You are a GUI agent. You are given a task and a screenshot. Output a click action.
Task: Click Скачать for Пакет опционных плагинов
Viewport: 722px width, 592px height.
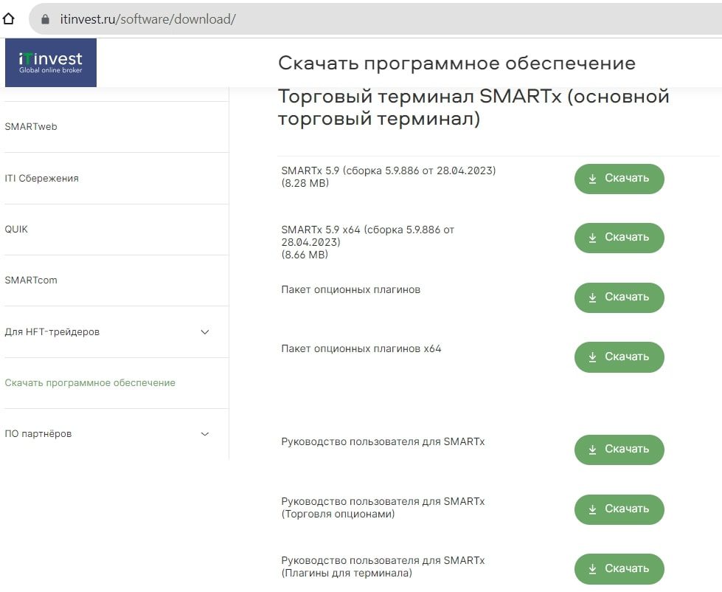point(619,297)
